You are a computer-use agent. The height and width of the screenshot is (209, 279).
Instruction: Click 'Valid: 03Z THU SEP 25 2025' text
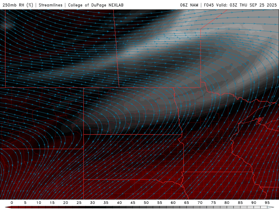pyautogui.click(x=247, y=5)
